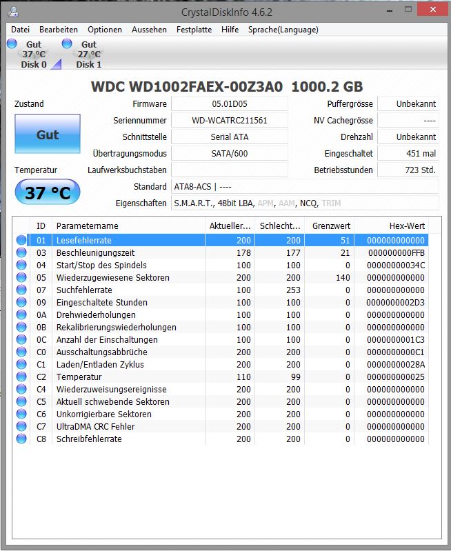Click hex value 00000000034C
Image resolution: width=451 pixels, height=551 pixels.
396,265
